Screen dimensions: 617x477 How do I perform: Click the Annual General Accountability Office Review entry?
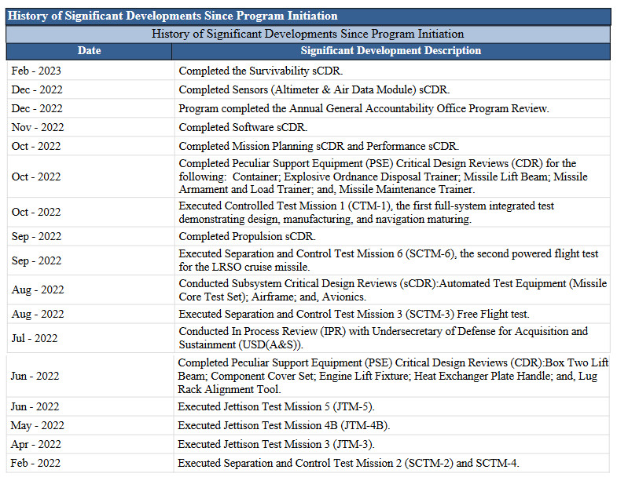(363, 108)
